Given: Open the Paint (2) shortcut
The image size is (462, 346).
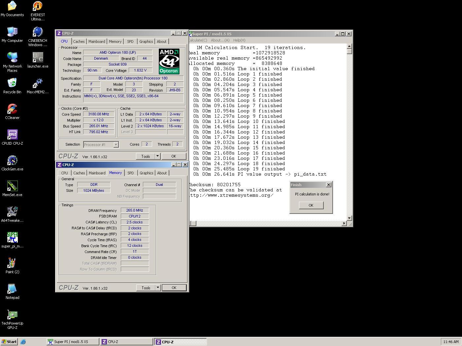Looking at the screenshot, I should tap(12, 266).
